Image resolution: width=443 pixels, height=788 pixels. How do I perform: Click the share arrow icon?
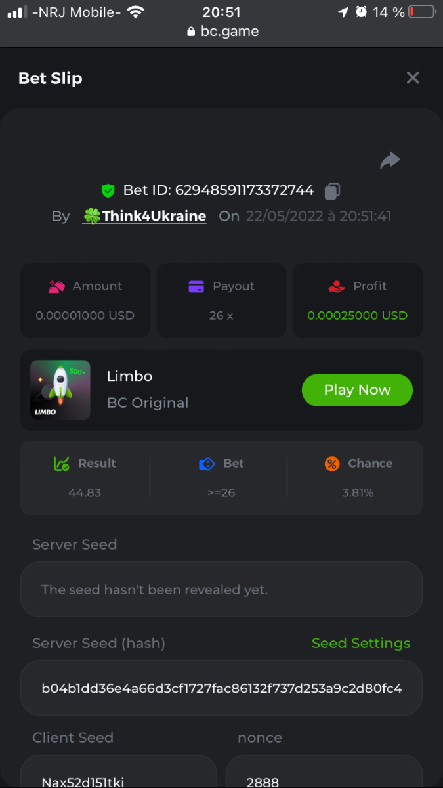tap(390, 160)
